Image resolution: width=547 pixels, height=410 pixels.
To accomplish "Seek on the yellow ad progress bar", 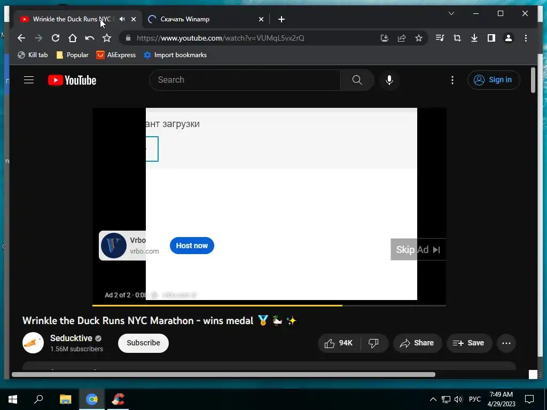I will pos(269,305).
